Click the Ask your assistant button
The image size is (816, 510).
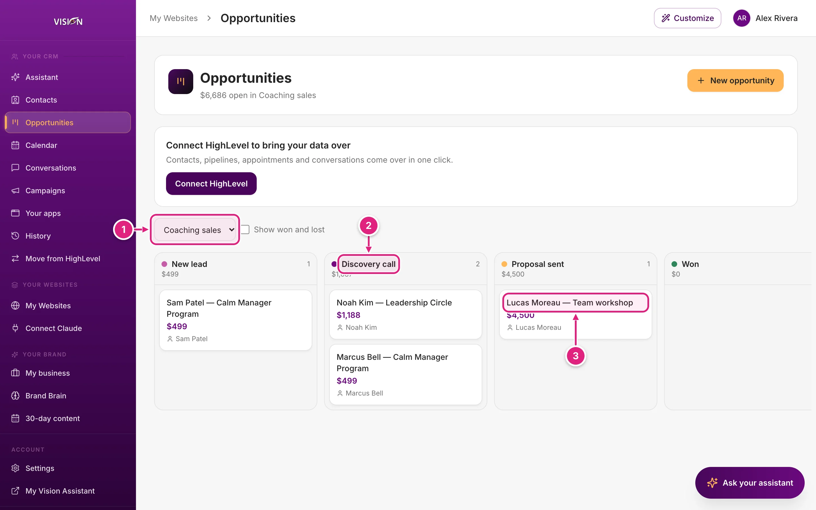(x=750, y=483)
